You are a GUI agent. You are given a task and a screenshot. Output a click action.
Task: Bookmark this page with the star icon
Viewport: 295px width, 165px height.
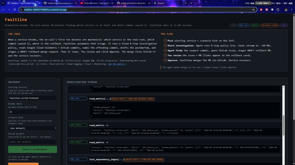pos(253,10)
